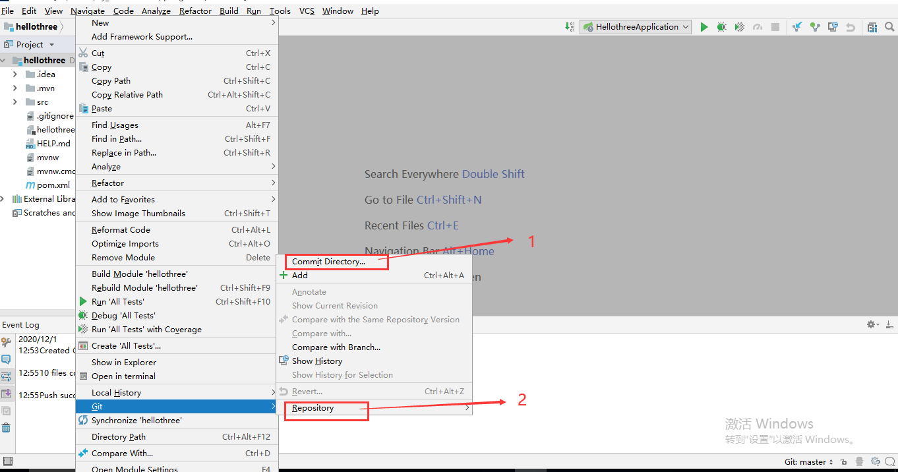Run the HellothreeApplication with the green play icon

coord(704,26)
